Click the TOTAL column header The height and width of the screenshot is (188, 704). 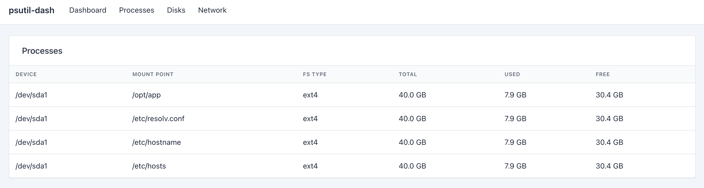point(407,74)
